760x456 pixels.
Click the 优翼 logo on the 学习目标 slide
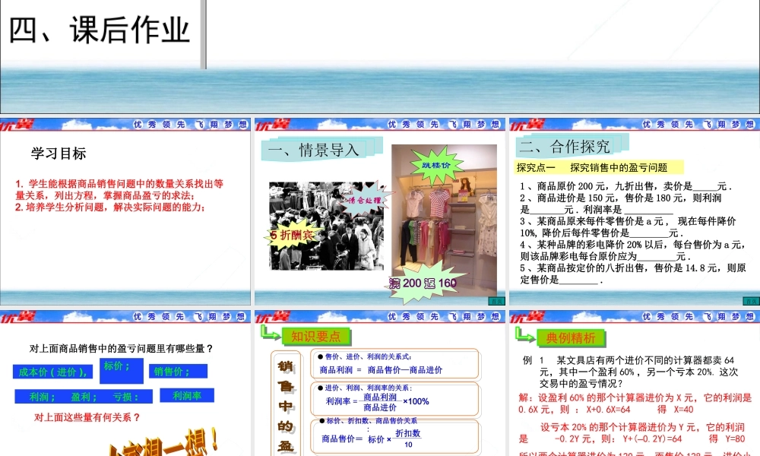click(x=18, y=125)
